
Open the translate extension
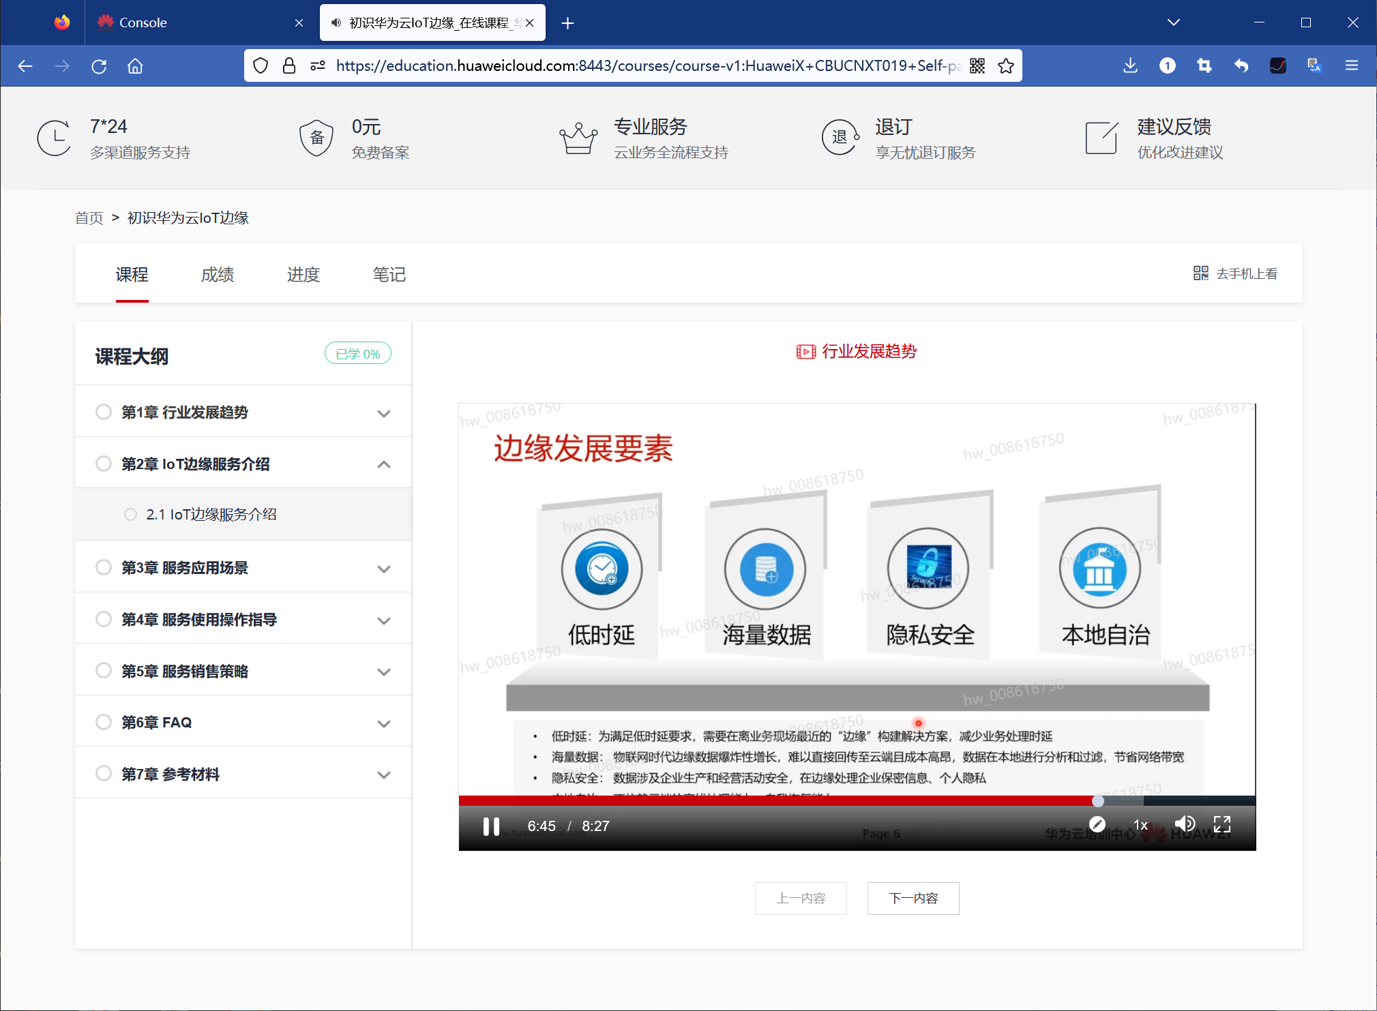click(x=1314, y=65)
